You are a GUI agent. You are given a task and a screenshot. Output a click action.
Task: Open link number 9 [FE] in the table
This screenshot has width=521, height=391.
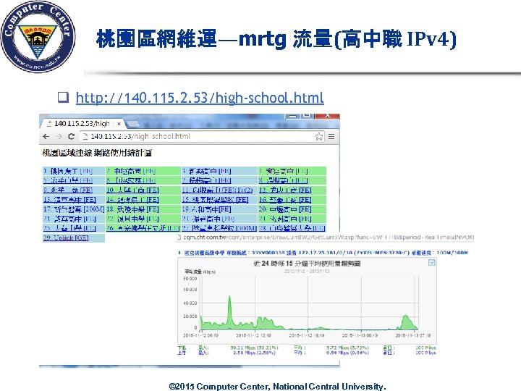tap(68, 190)
